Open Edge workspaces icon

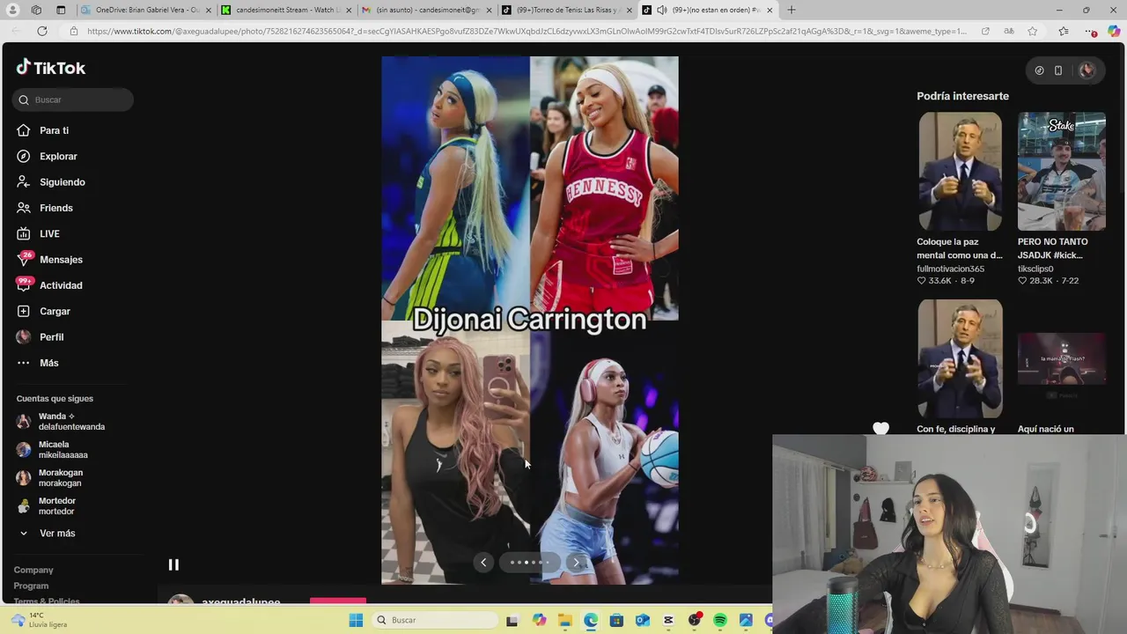36,10
